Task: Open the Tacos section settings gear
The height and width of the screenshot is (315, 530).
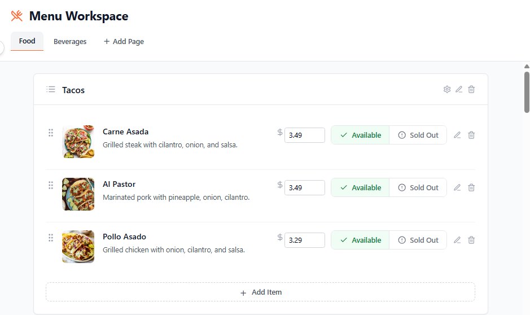Action: click(x=447, y=89)
